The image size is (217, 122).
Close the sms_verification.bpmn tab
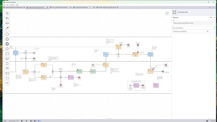coord(71,7)
